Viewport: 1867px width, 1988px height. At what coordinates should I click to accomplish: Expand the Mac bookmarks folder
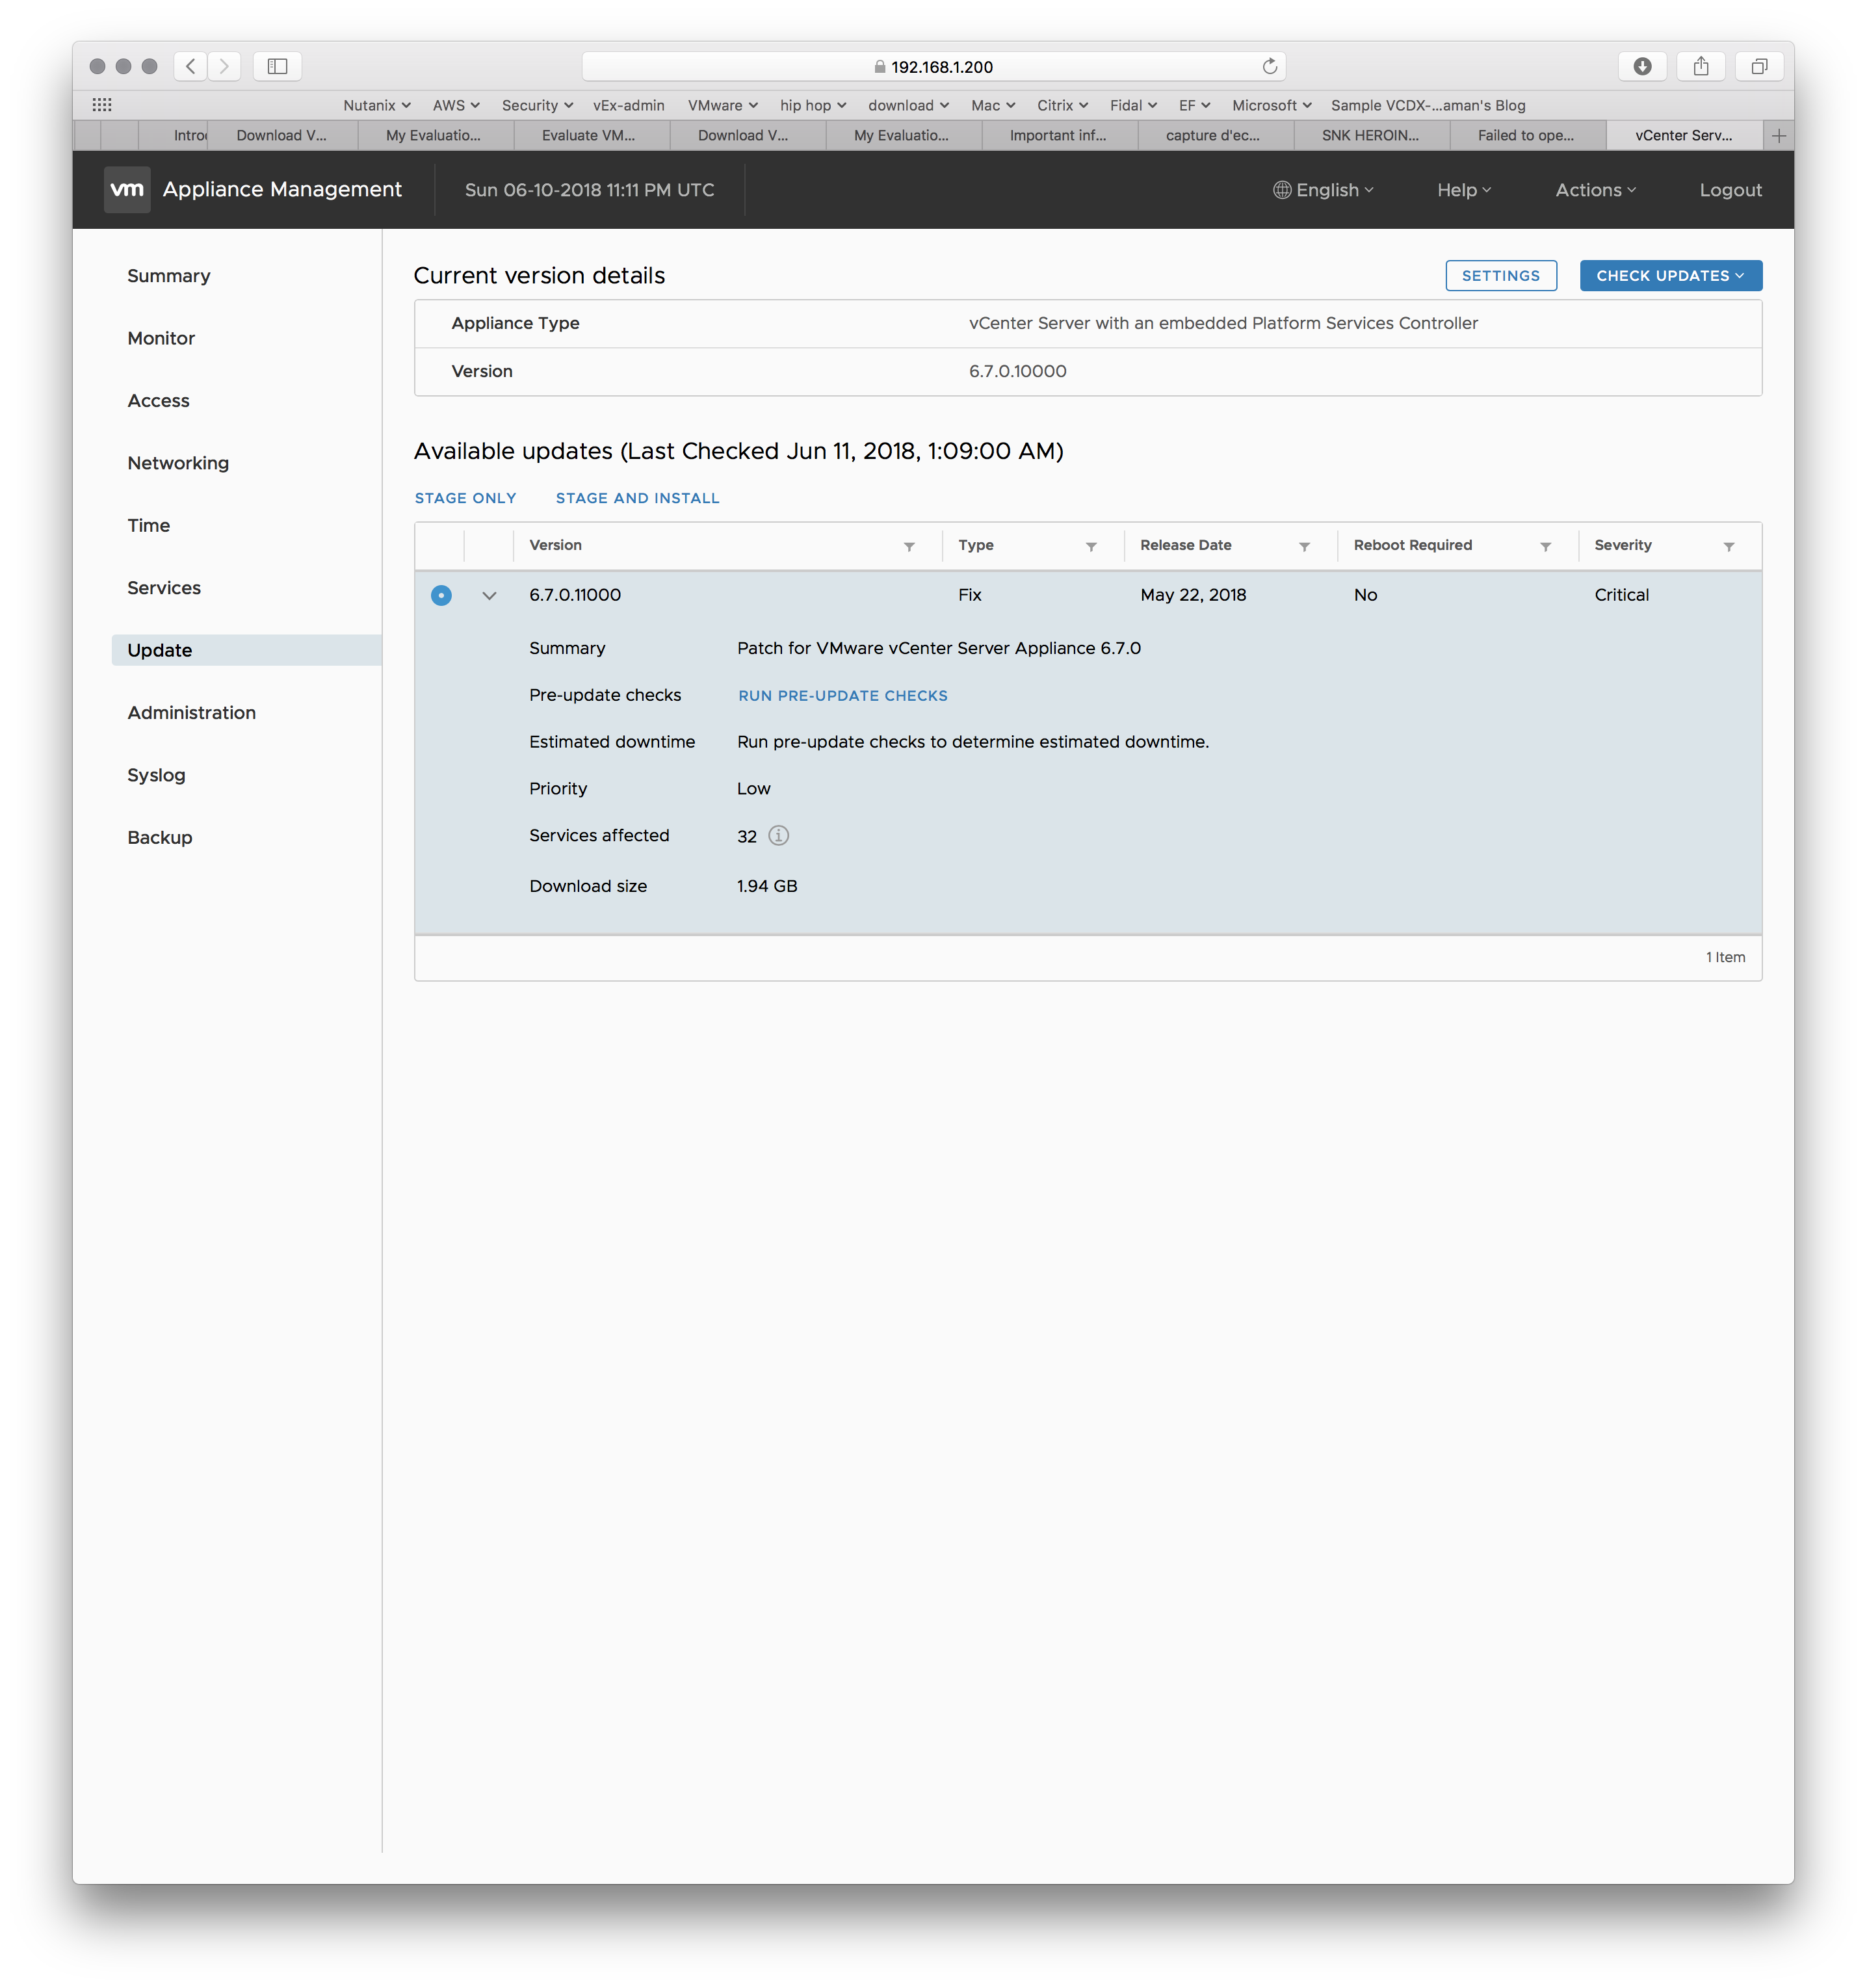(993, 105)
